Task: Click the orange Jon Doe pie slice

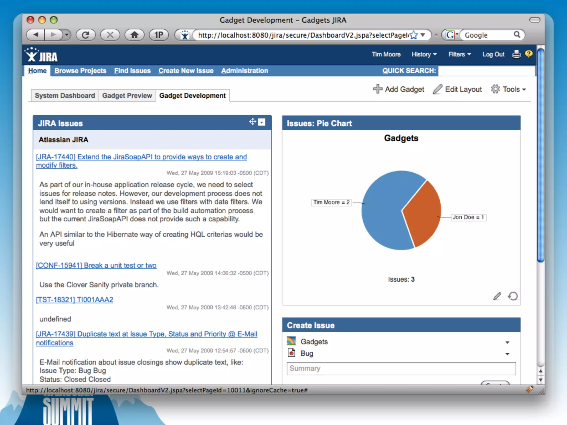Action: click(x=424, y=214)
